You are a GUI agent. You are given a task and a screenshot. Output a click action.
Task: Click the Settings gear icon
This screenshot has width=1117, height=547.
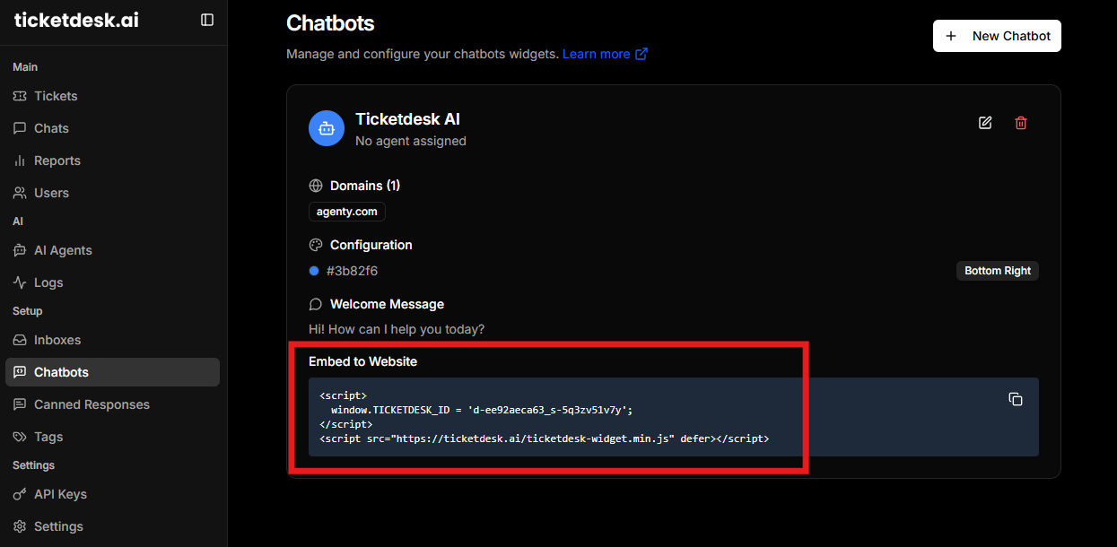coord(20,526)
